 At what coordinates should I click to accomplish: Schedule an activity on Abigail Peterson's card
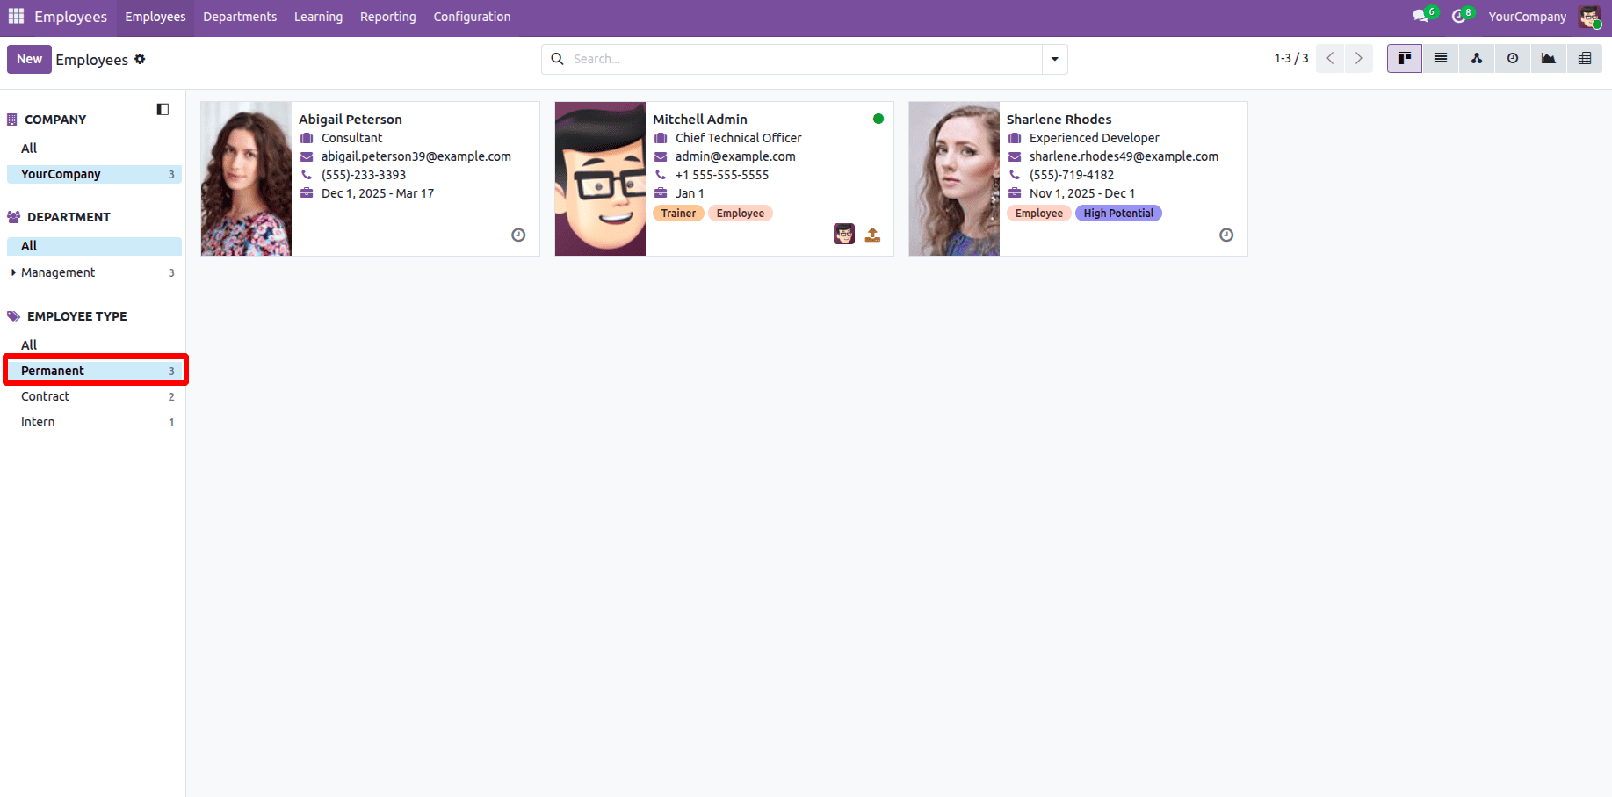(x=518, y=235)
